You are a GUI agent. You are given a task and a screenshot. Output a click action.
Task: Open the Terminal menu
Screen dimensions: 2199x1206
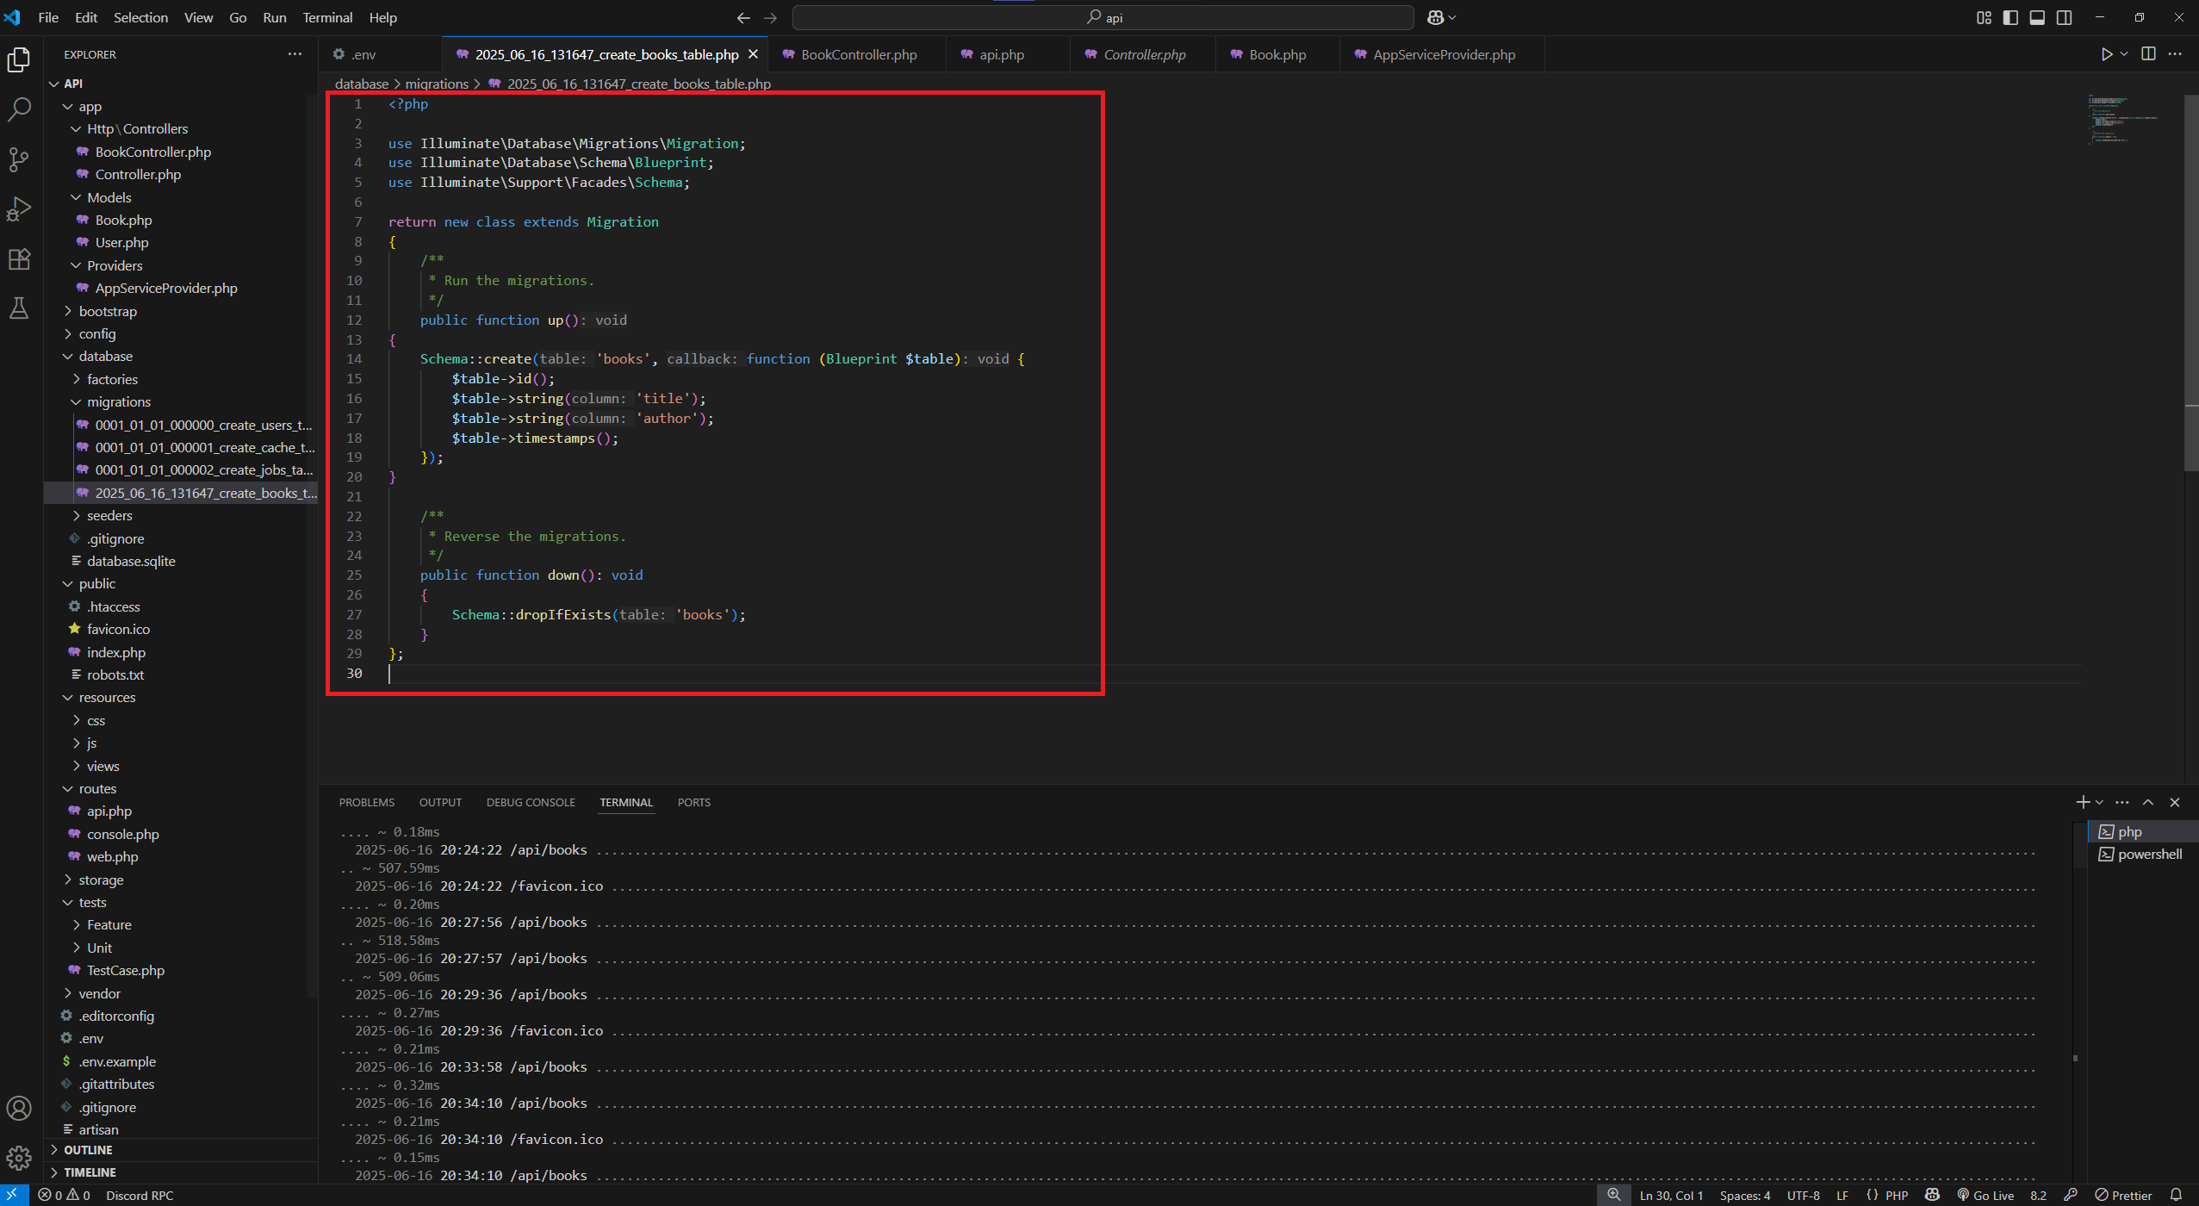(326, 17)
